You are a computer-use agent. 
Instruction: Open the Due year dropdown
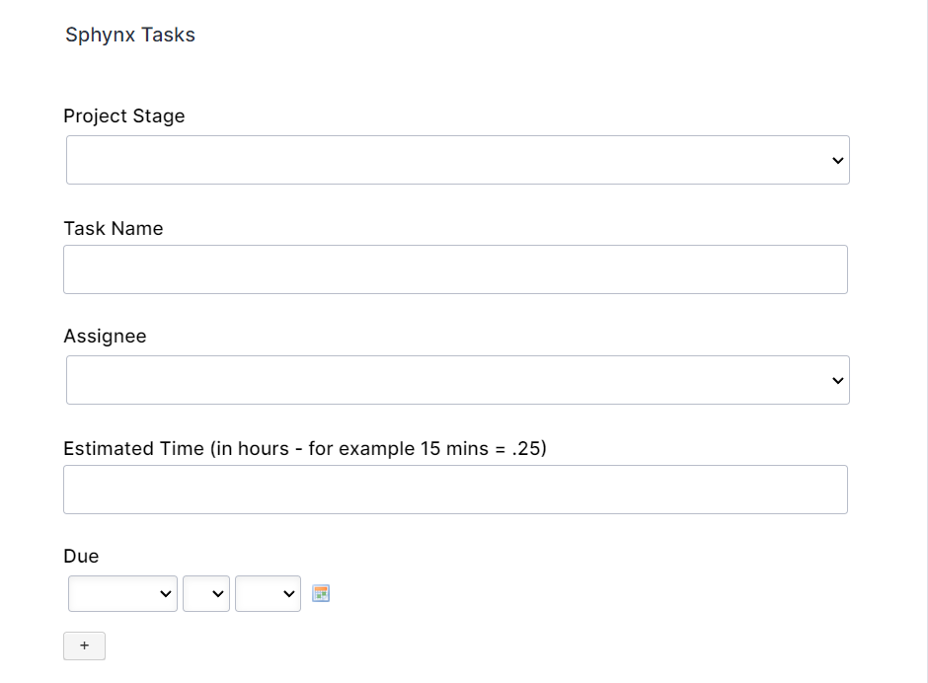tap(268, 594)
